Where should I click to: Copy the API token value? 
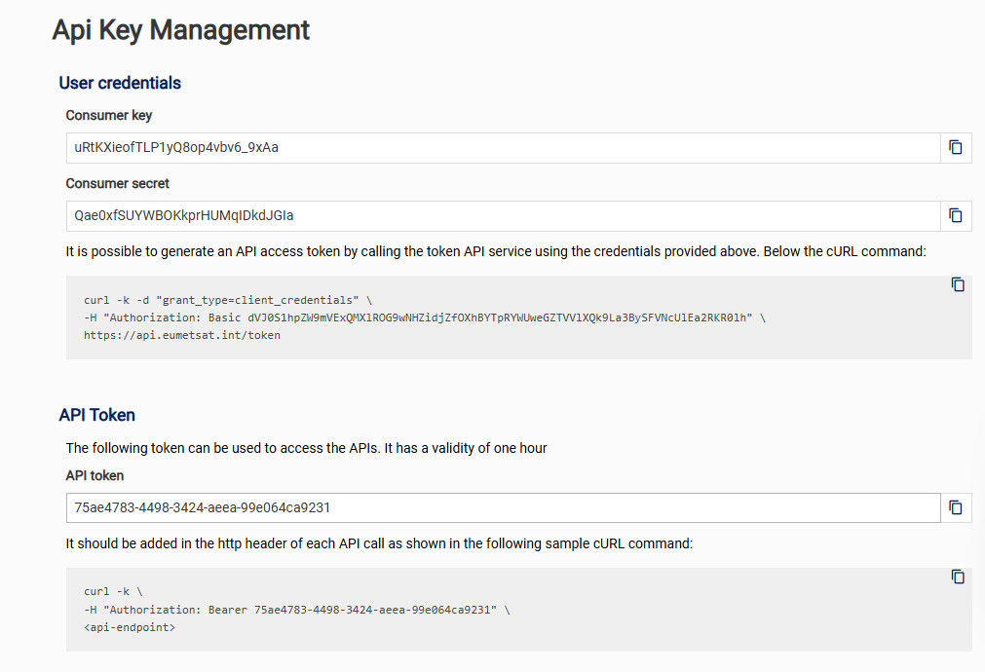coord(956,507)
